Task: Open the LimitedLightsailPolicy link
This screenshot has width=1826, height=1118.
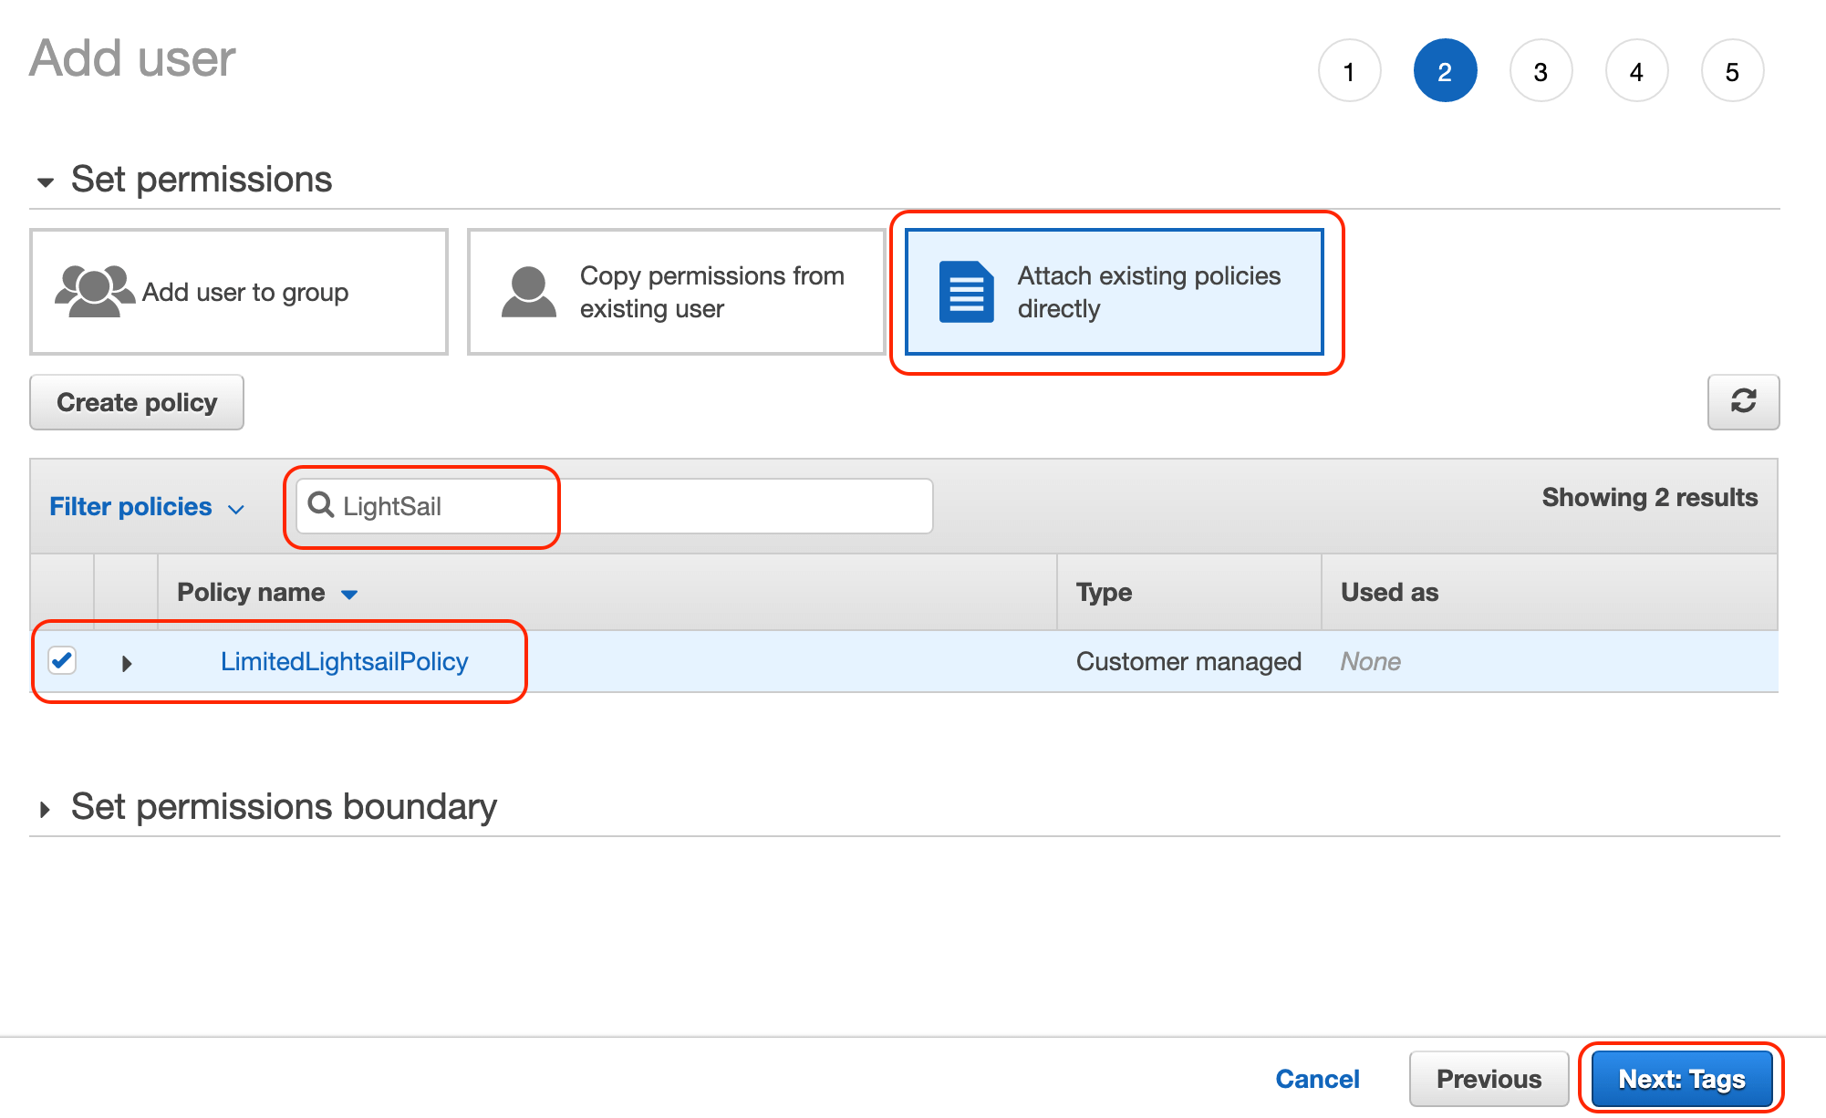Action: [344, 661]
